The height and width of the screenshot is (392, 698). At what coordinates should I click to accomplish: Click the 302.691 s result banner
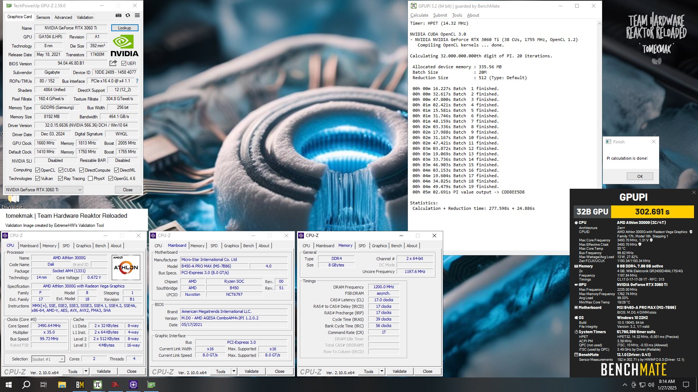pos(652,212)
